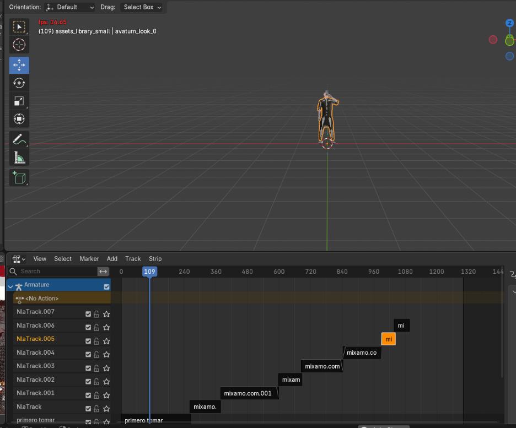Collapse the Armature tree entry

(x=10, y=286)
